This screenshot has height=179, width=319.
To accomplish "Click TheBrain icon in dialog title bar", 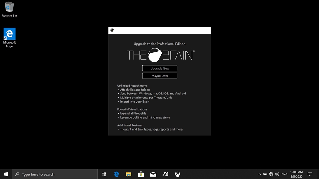I will click(x=112, y=30).
